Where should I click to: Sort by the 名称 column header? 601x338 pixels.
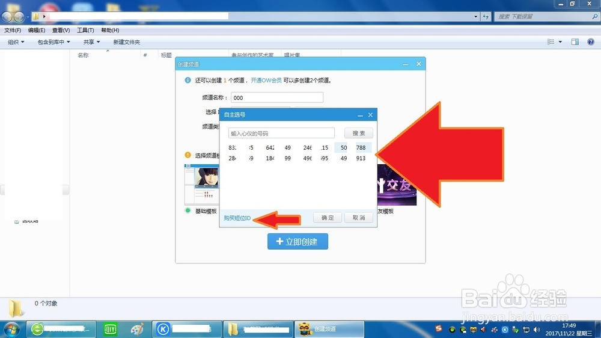(x=83, y=55)
